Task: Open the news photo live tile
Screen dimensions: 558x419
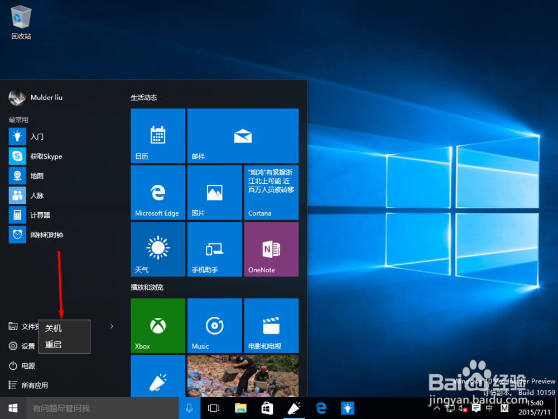Action: (x=243, y=376)
